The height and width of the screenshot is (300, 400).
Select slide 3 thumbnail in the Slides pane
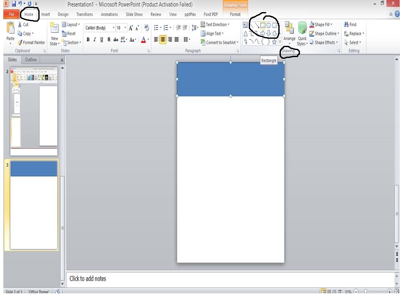tap(34, 204)
